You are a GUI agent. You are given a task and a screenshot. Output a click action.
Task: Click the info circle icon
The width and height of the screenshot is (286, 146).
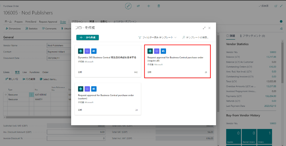[281, 21]
